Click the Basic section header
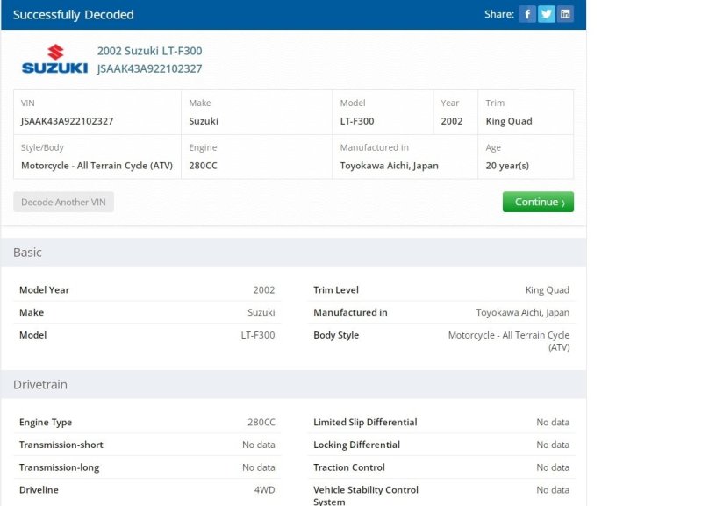The height and width of the screenshot is (506, 702). (x=294, y=253)
